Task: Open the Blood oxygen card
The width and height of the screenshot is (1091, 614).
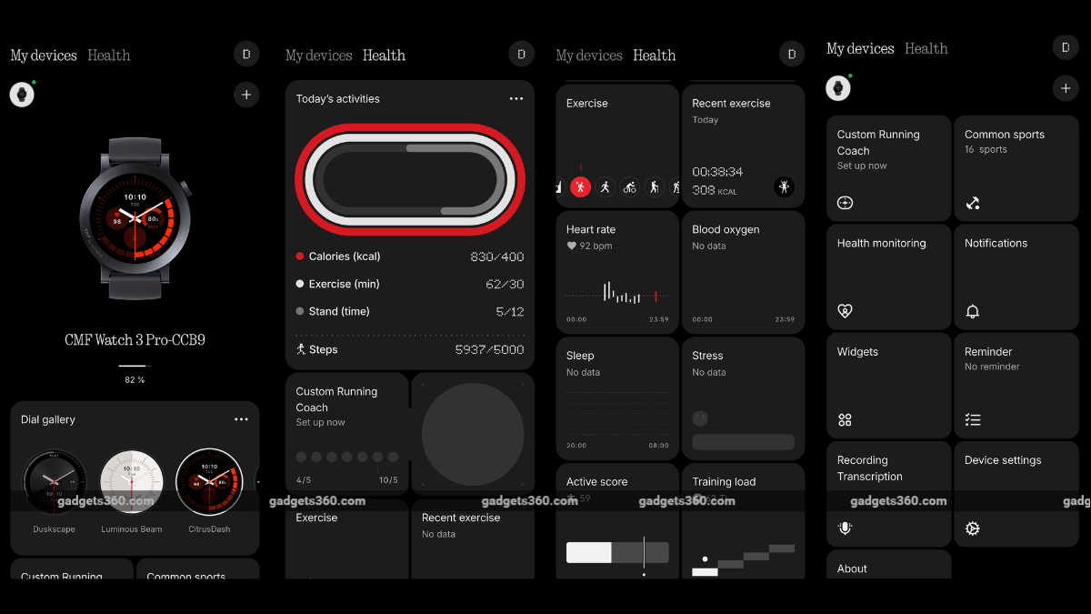Action: (743, 272)
